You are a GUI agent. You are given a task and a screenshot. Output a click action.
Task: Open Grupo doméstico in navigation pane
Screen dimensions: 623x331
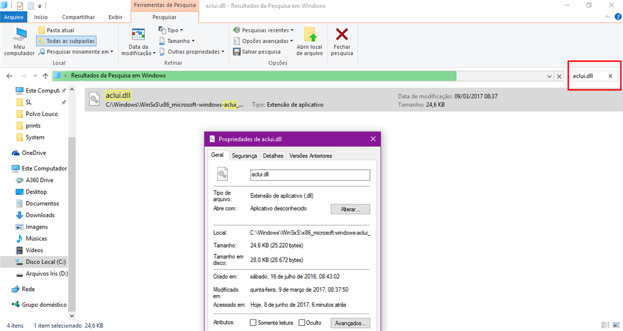[x=39, y=304]
